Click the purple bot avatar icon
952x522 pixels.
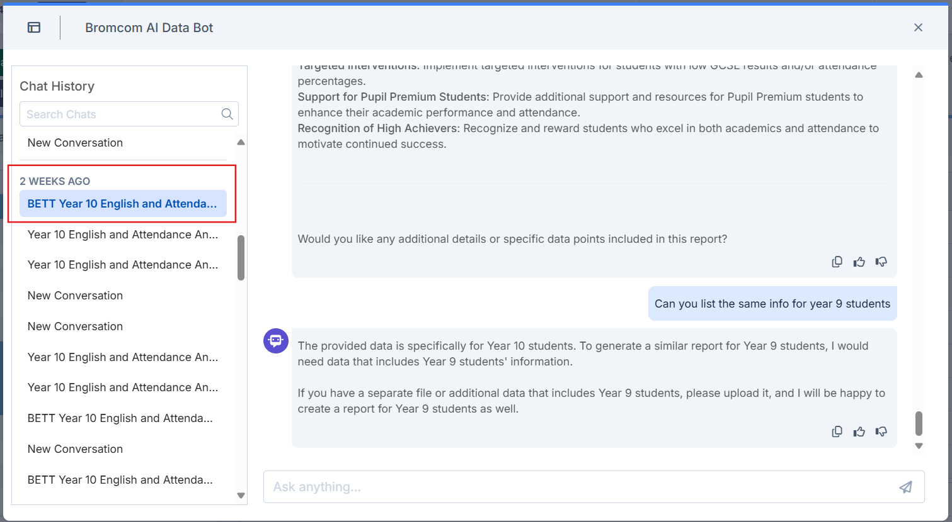[x=275, y=340]
